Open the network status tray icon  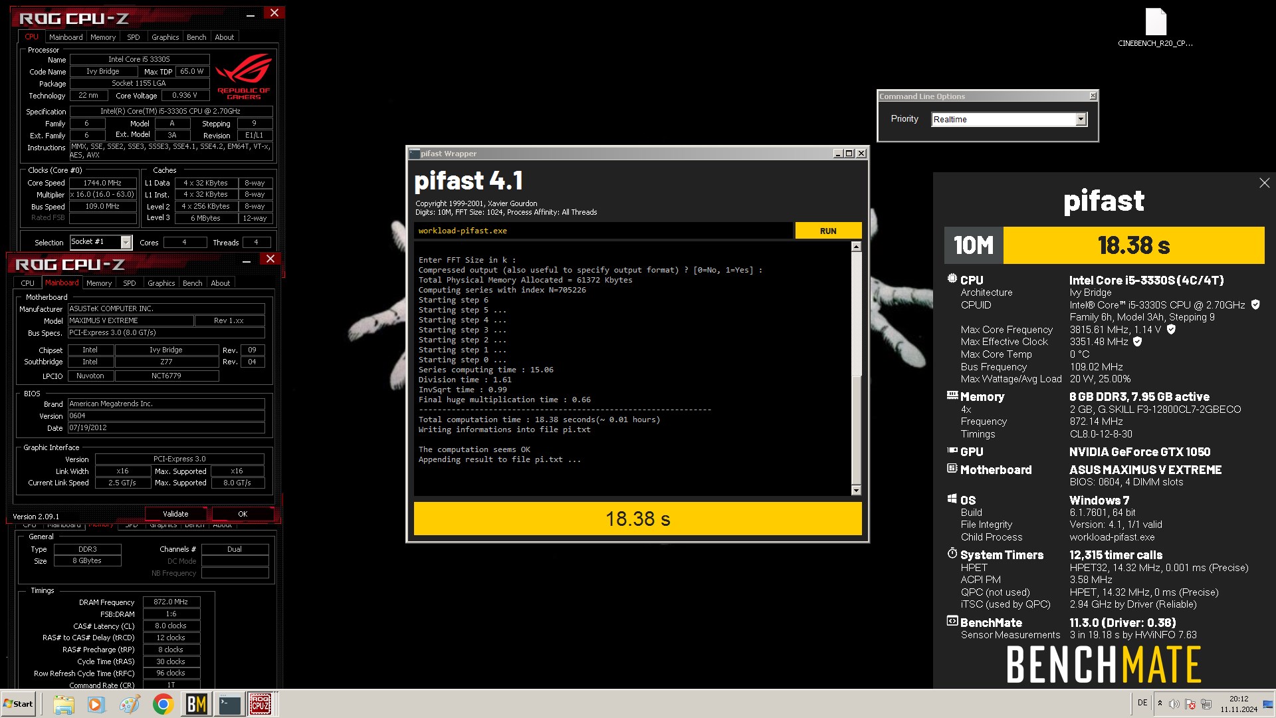[x=1206, y=704]
